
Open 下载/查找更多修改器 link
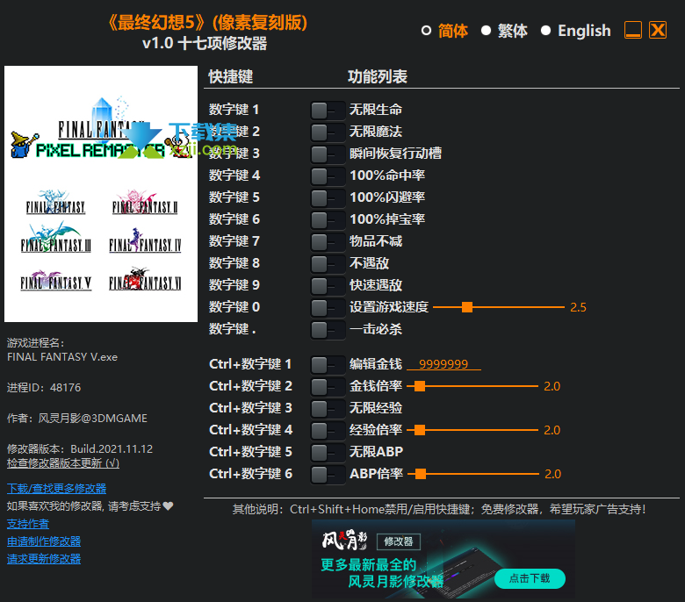pyautogui.click(x=57, y=489)
